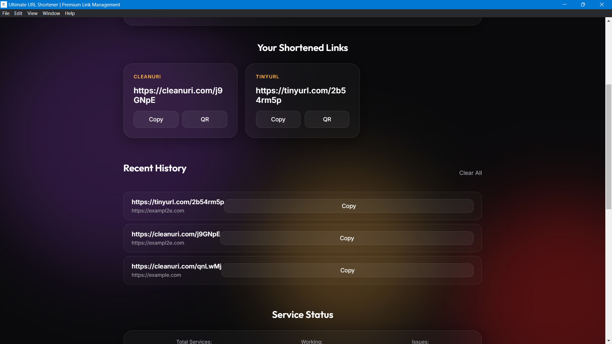
Task: Copy the CleanURI shortened link
Action: pyautogui.click(x=156, y=119)
